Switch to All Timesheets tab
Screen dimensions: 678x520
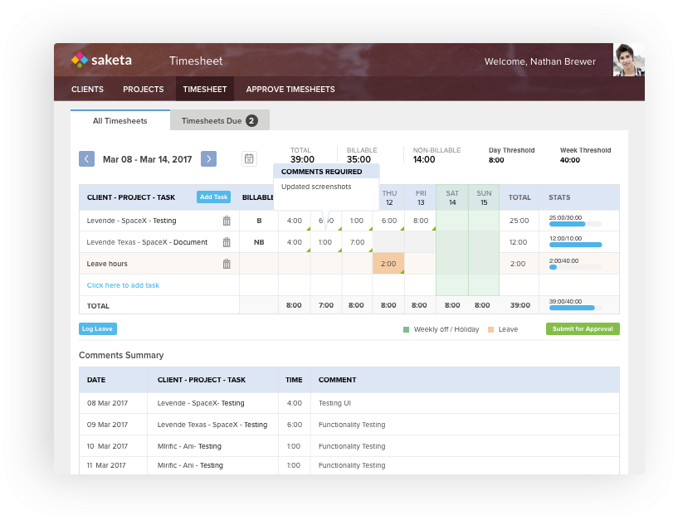(x=120, y=120)
